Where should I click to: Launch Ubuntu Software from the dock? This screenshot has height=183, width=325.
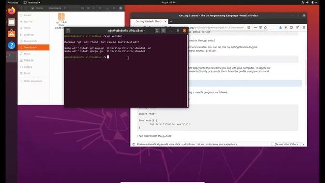(11, 34)
